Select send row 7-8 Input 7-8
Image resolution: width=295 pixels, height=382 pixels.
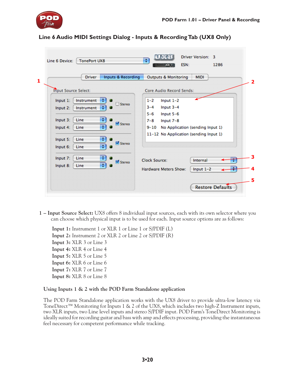pos(189,121)
